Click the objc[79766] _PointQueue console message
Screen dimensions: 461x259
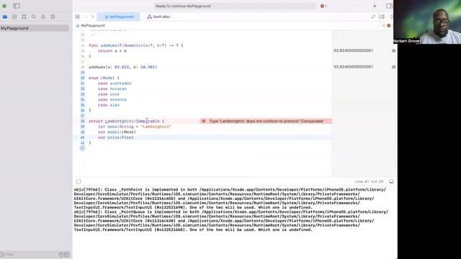(x=230, y=221)
